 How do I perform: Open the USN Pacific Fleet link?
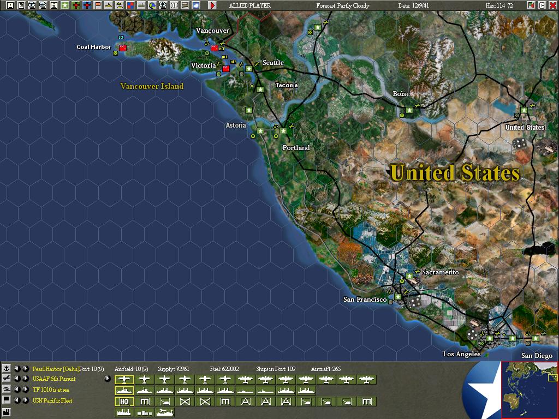(52, 400)
